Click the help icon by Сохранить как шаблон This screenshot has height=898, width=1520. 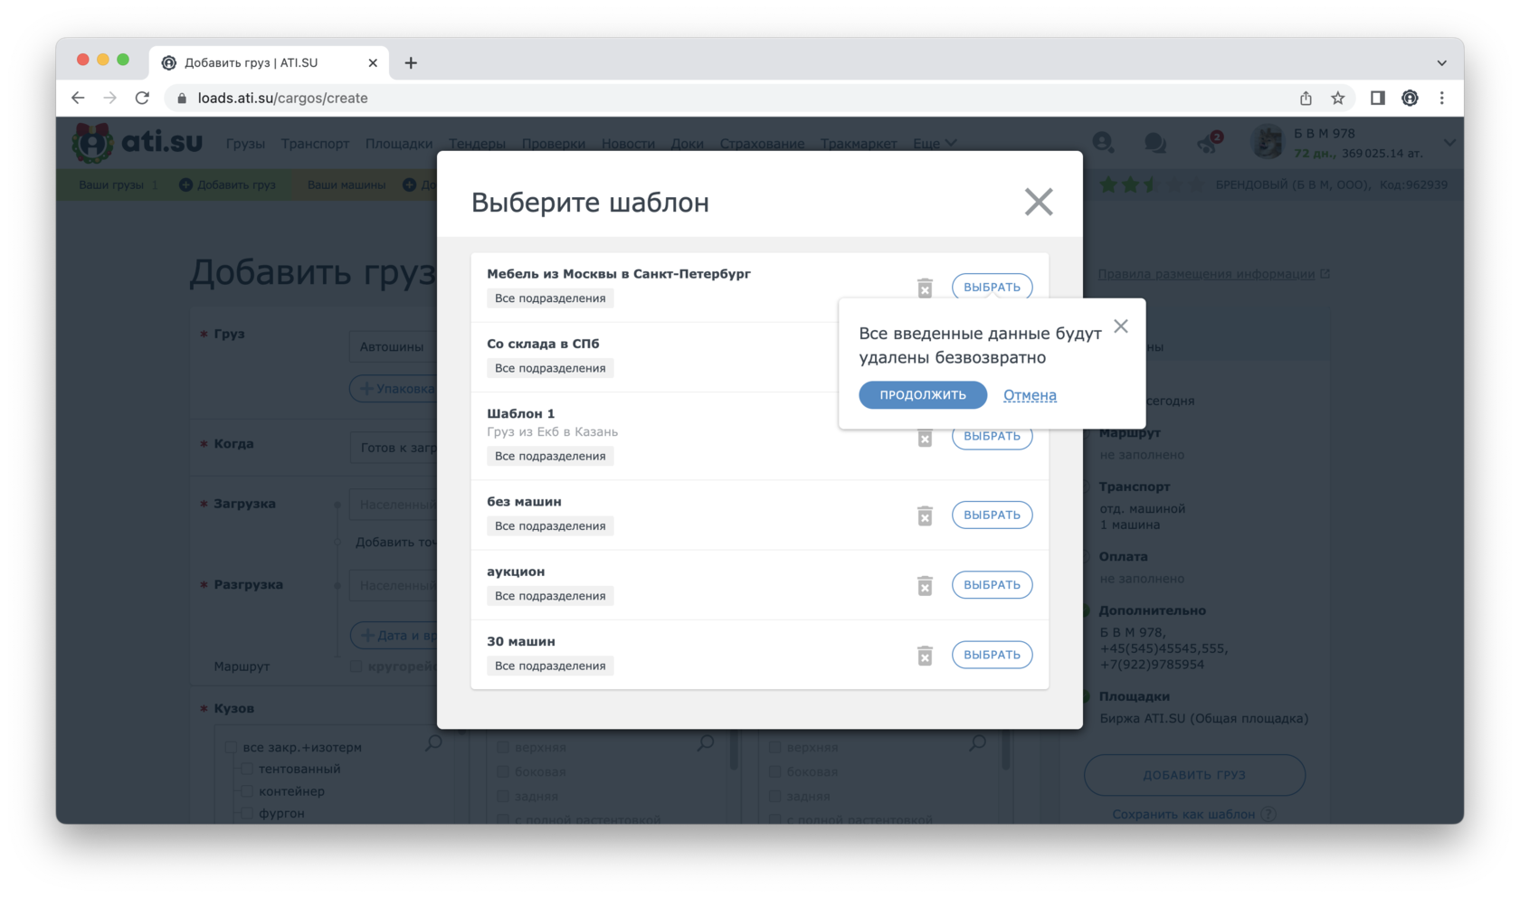click(1268, 814)
